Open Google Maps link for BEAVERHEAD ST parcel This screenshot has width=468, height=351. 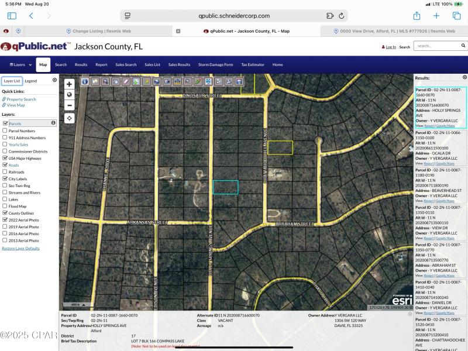point(445,201)
